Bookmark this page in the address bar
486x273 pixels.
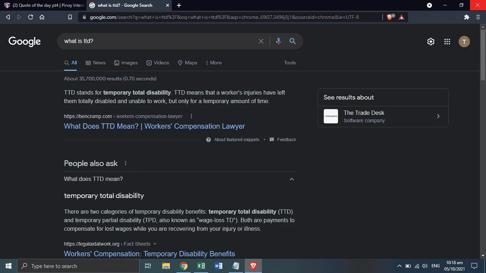(70, 17)
